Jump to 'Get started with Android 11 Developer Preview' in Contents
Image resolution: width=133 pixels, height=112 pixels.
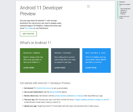(125, 11)
